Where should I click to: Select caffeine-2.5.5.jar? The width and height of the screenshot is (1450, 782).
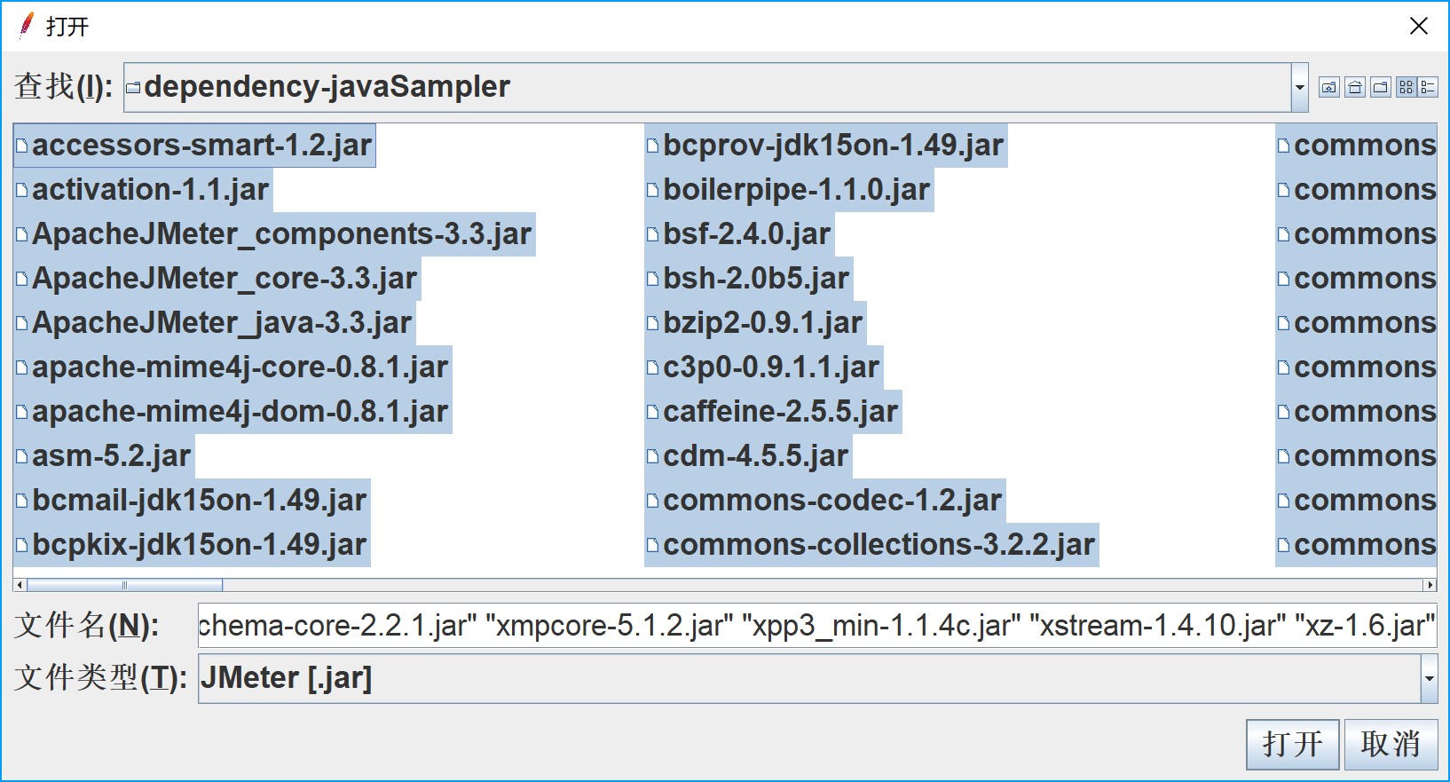(x=773, y=412)
